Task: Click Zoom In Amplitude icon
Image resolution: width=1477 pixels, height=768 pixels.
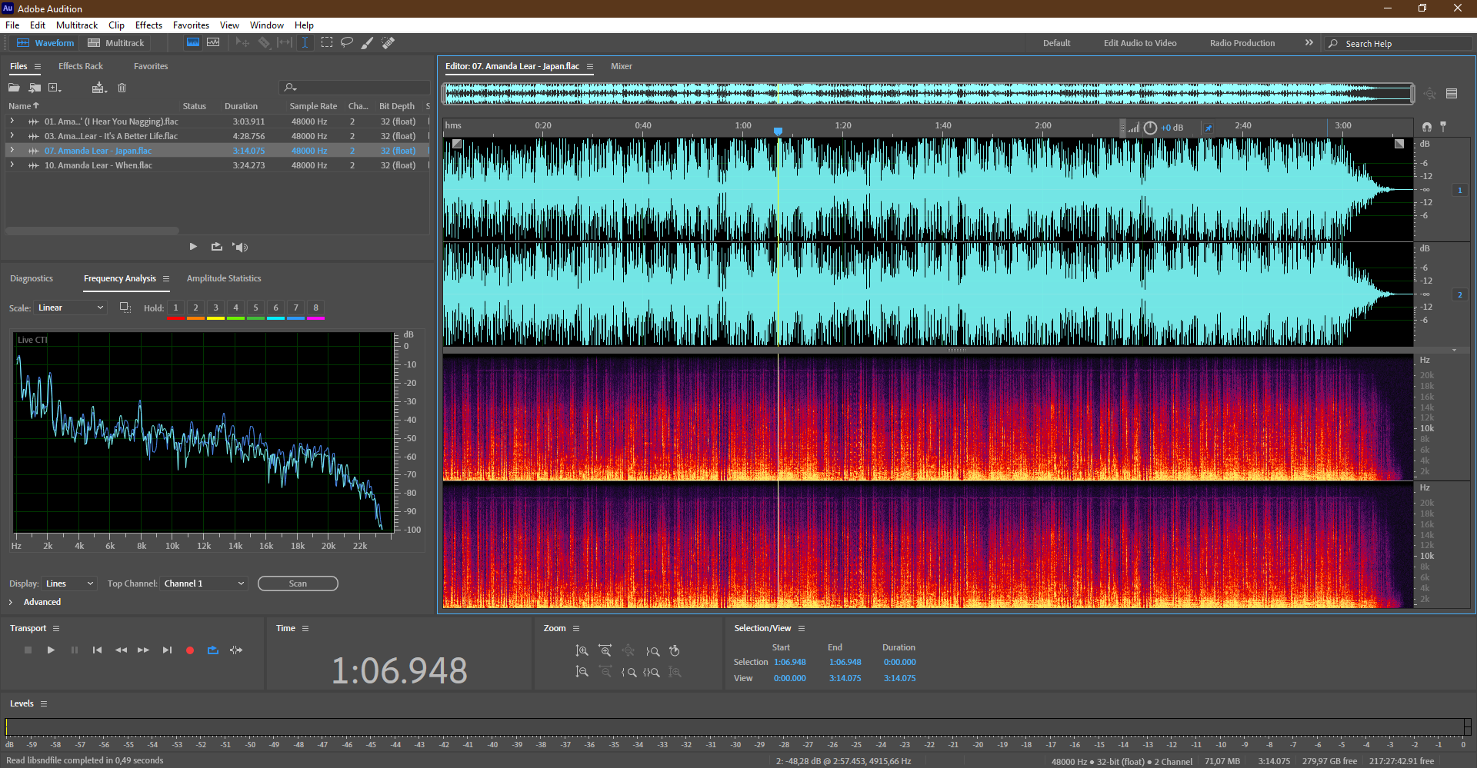Action: coord(582,651)
